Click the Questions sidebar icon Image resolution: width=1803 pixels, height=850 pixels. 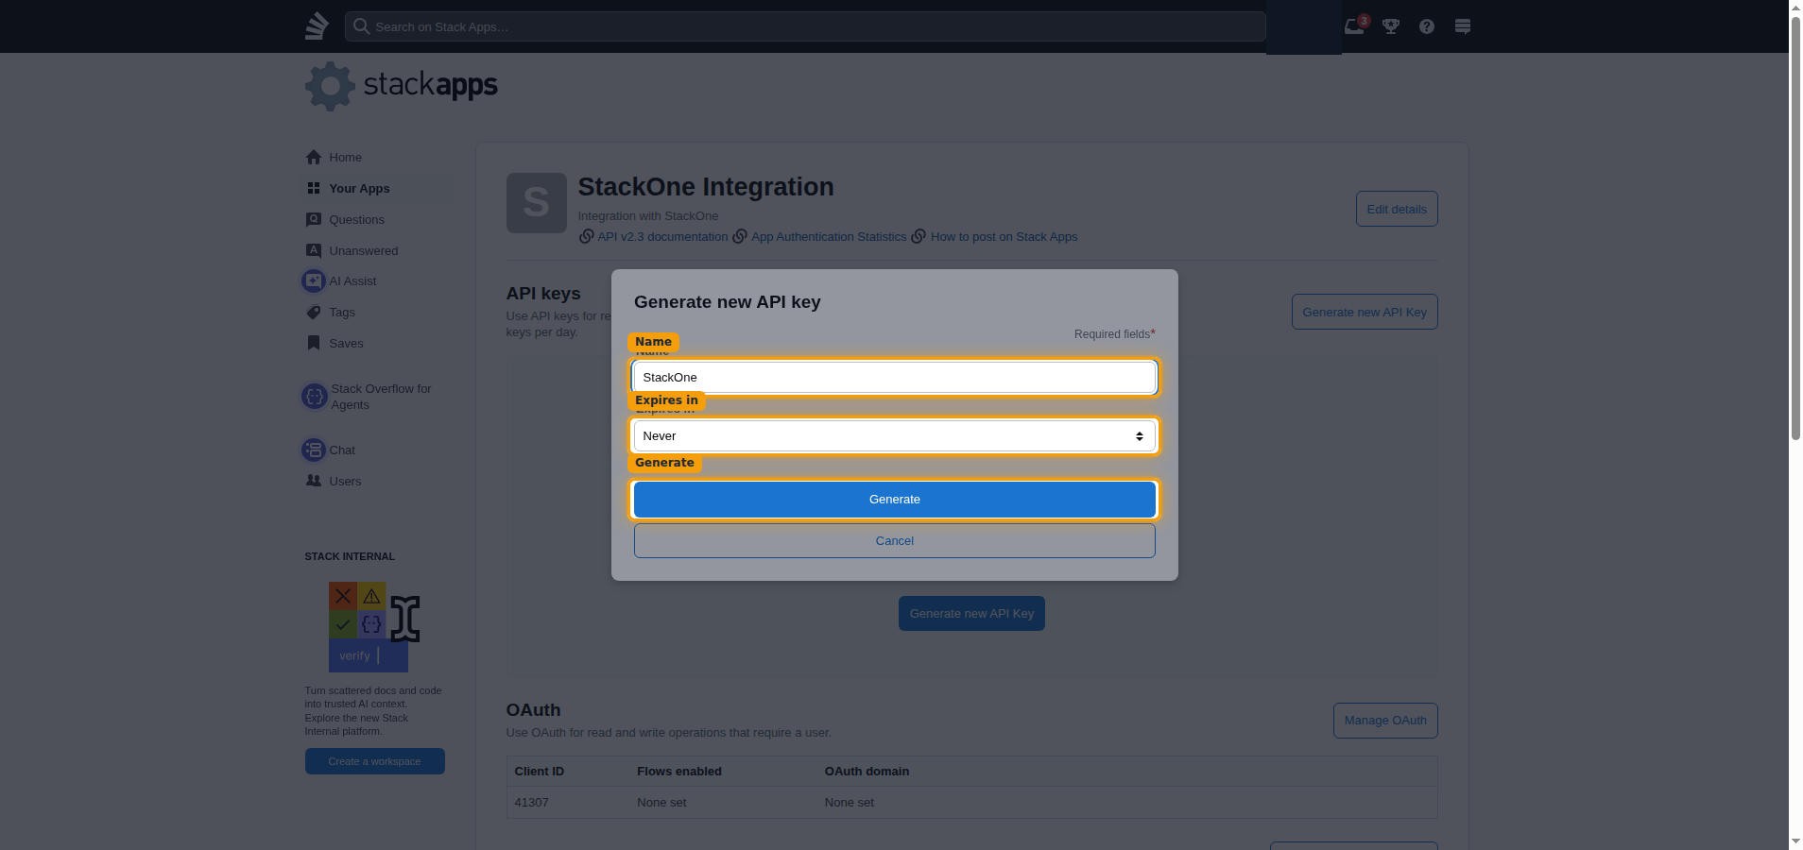point(314,219)
